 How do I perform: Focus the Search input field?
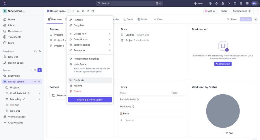click(x=125, y=3)
